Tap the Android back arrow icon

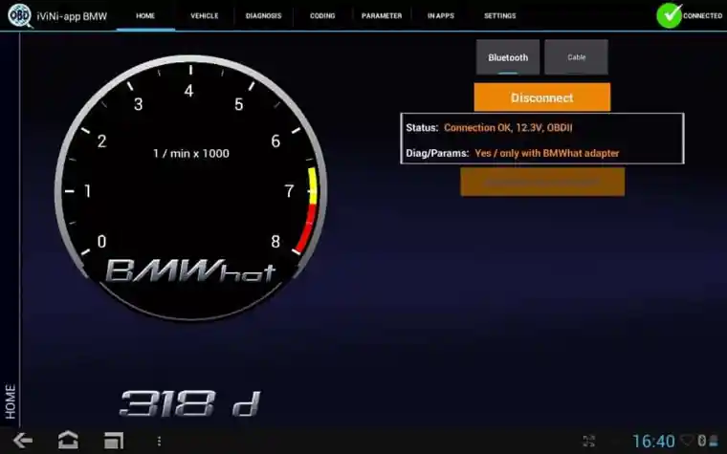pos(22,441)
